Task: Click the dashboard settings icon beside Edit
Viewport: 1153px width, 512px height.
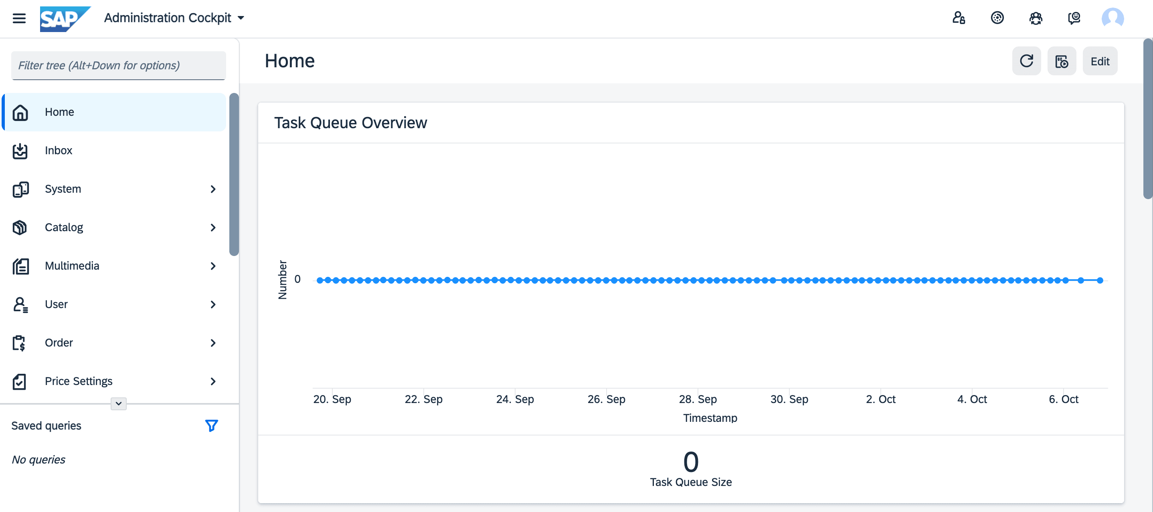Action: (1061, 61)
